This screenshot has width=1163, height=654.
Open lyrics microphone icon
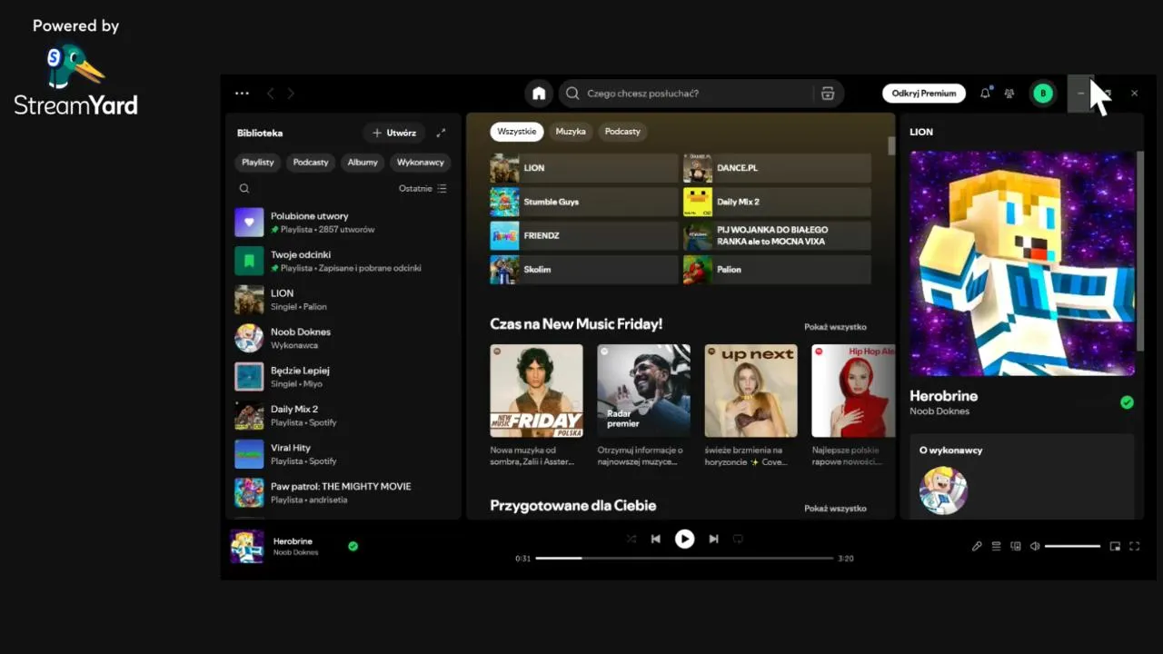[977, 547]
